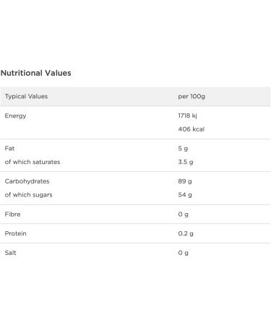Click the 54 g sugars value
271x325 pixels.
point(185,195)
